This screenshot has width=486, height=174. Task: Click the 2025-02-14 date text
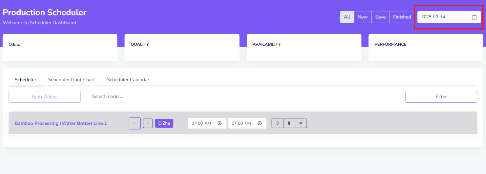tap(433, 17)
